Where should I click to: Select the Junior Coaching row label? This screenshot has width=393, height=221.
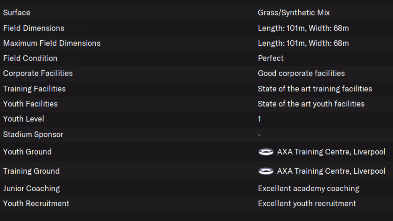[x=31, y=188]
